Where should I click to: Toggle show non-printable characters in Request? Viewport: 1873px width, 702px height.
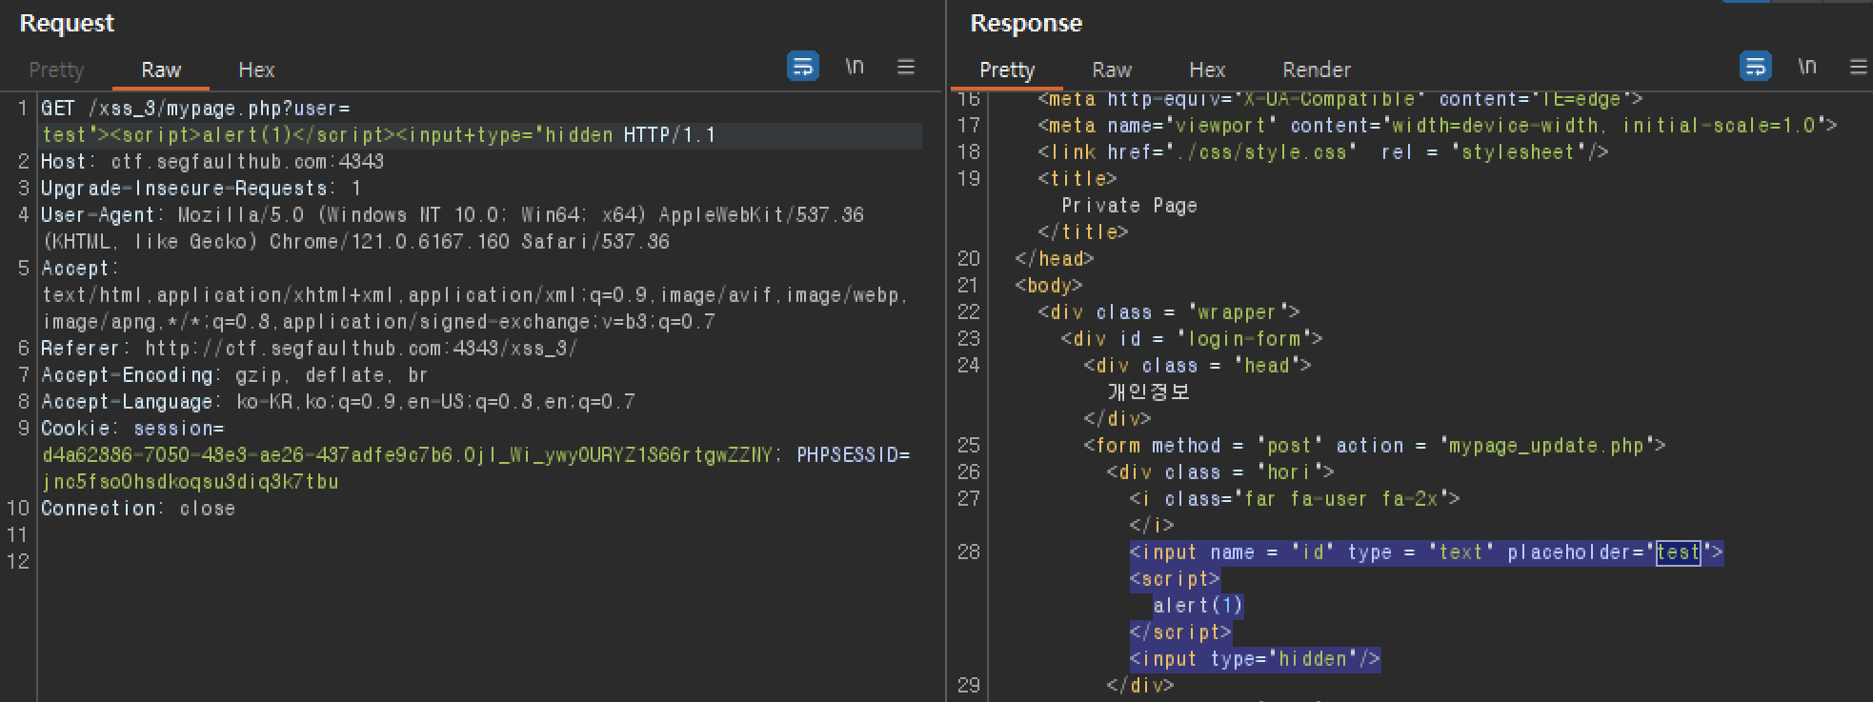click(x=855, y=66)
